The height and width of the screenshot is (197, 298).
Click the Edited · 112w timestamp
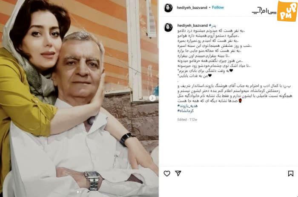187,120
